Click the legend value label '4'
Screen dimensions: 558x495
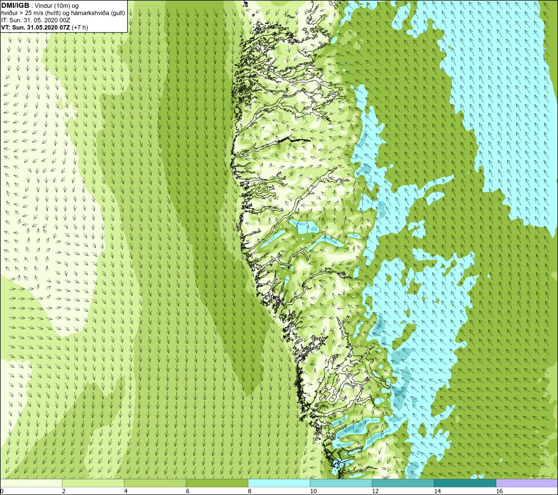tap(126, 491)
